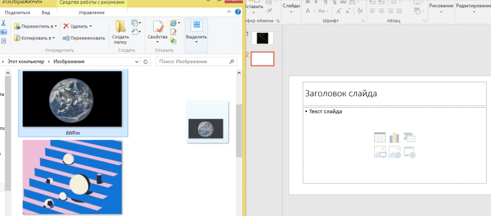Click the Justify text icon in Абзац

[x=399, y=11]
